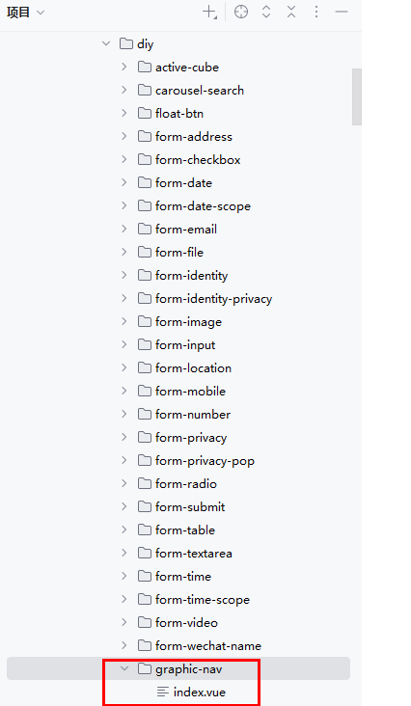Image resolution: width=411 pixels, height=706 pixels.
Task: Collapse the diy folder
Action: (x=106, y=43)
